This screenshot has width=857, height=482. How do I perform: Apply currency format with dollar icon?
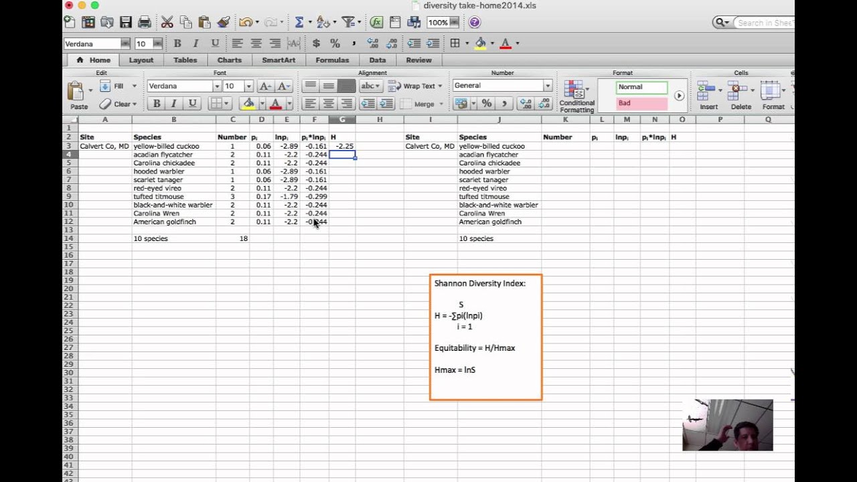(316, 44)
